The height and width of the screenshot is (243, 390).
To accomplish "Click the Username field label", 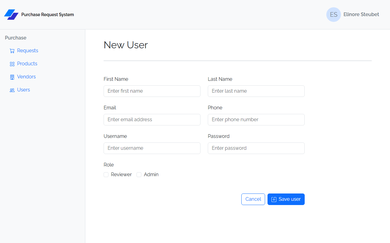I will pos(115,136).
